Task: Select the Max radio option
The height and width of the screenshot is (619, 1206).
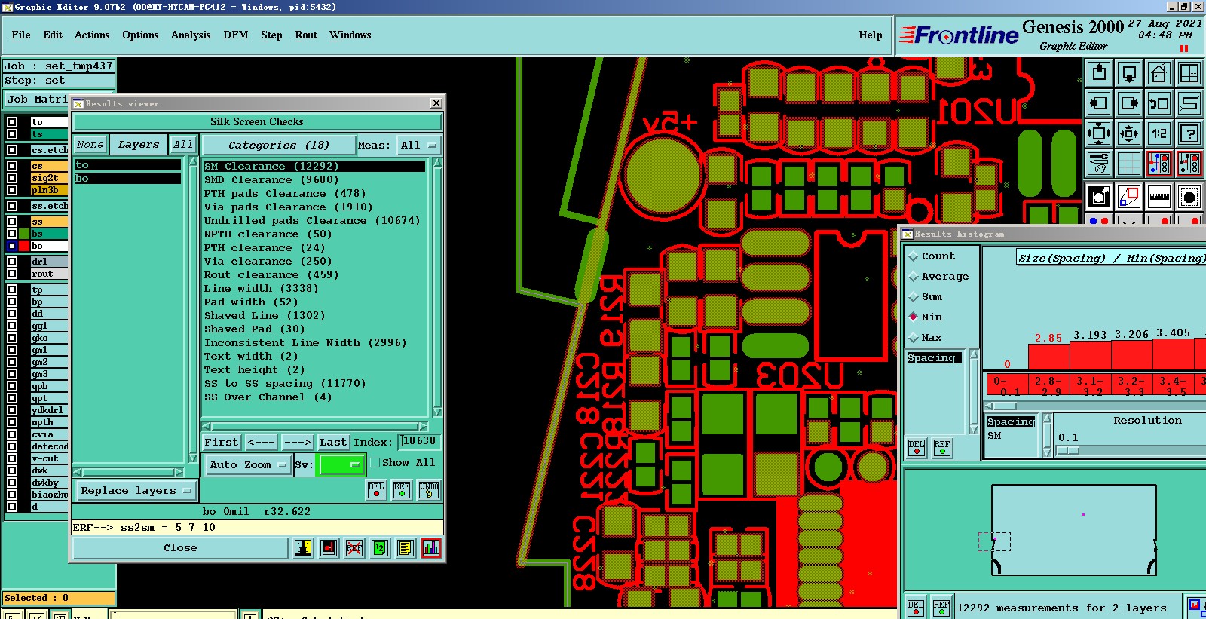Action: pos(913,338)
